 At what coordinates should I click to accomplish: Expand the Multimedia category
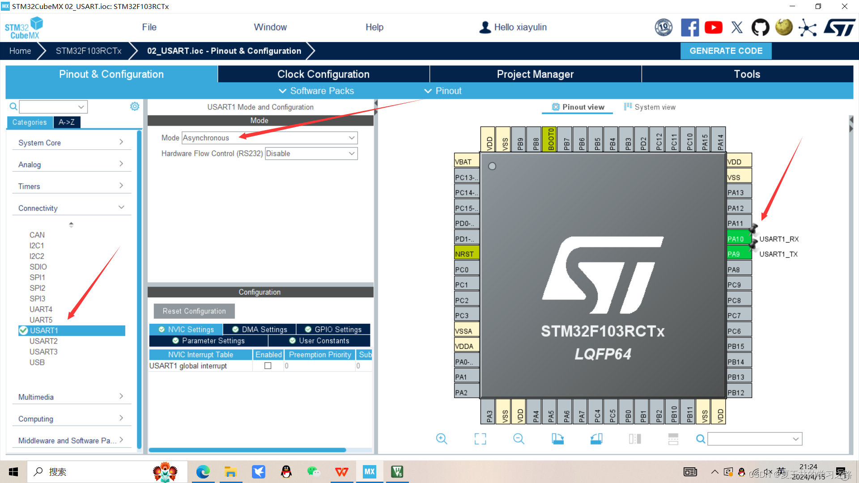(x=71, y=397)
